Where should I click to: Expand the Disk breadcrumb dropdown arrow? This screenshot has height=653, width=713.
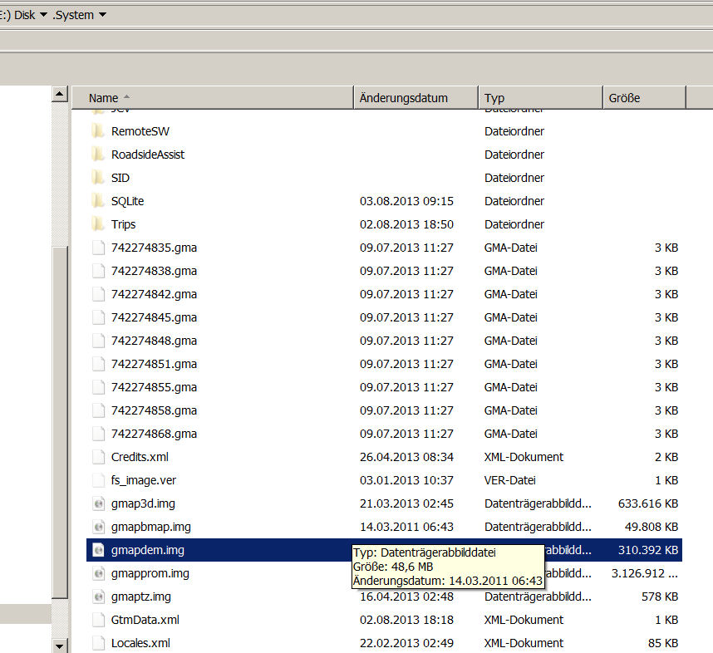pyautogui.click(x=43, y=15)
